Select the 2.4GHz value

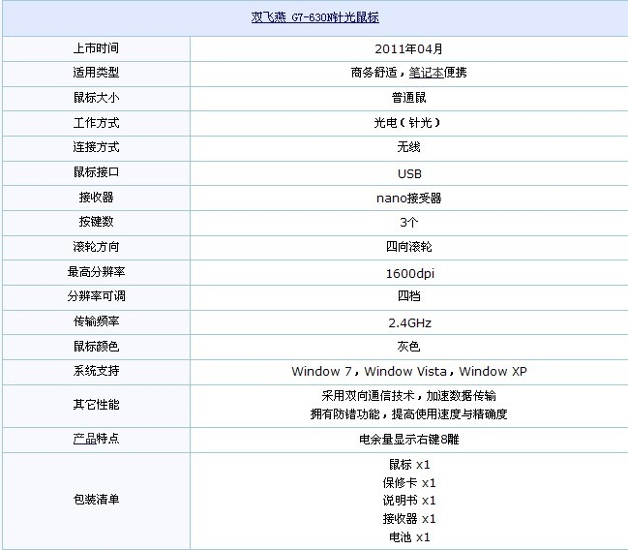click(409, 322)
